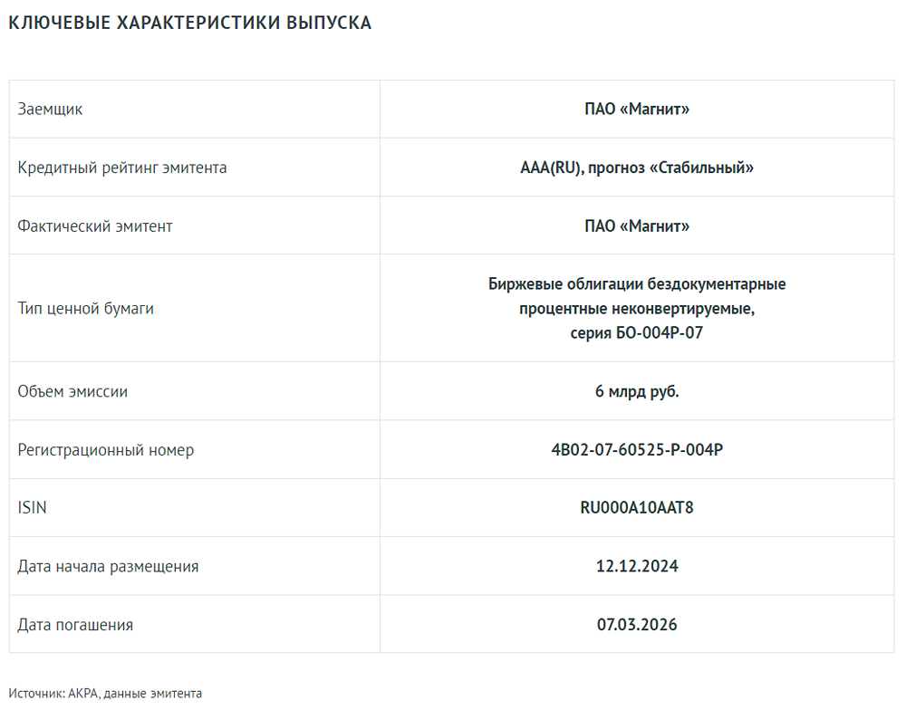
Task: Click the 'Фактический эмитент' row label
Action: tap(95, 225)
